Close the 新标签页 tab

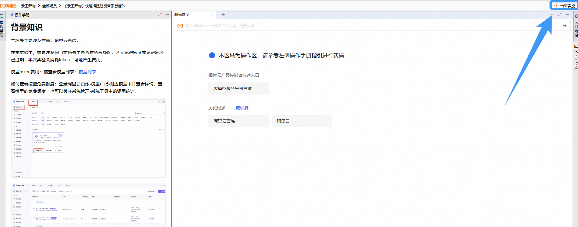tap(212, 14)
